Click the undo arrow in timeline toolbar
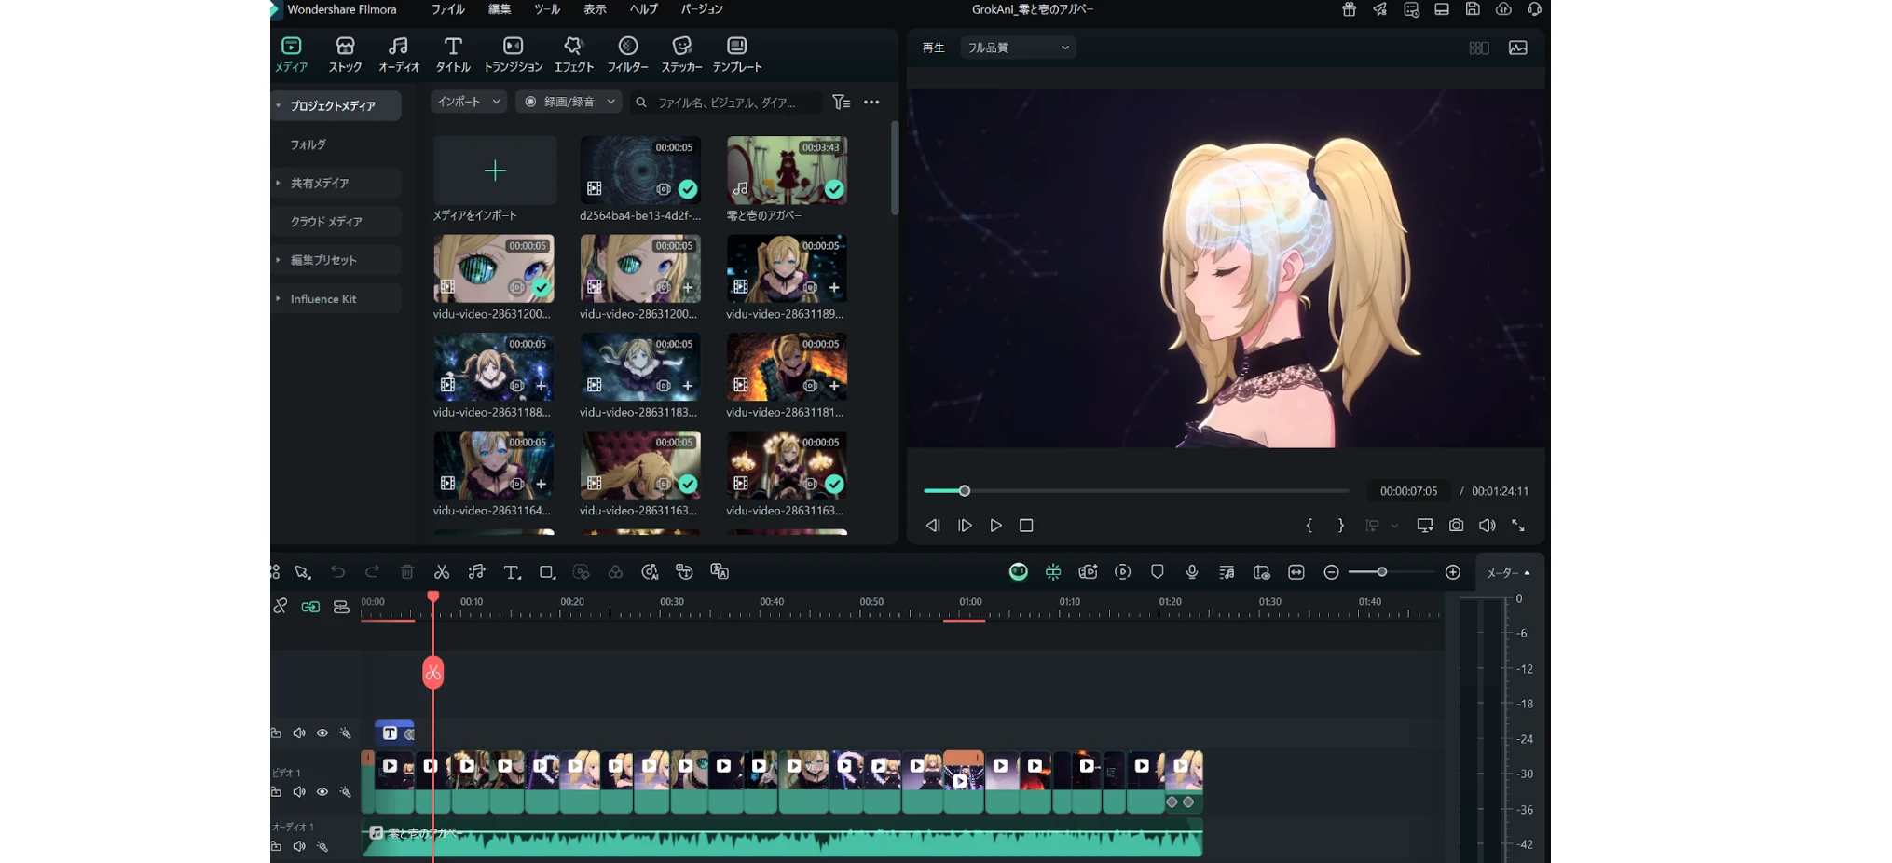1892x863 pixels. [x=337, y=572]
